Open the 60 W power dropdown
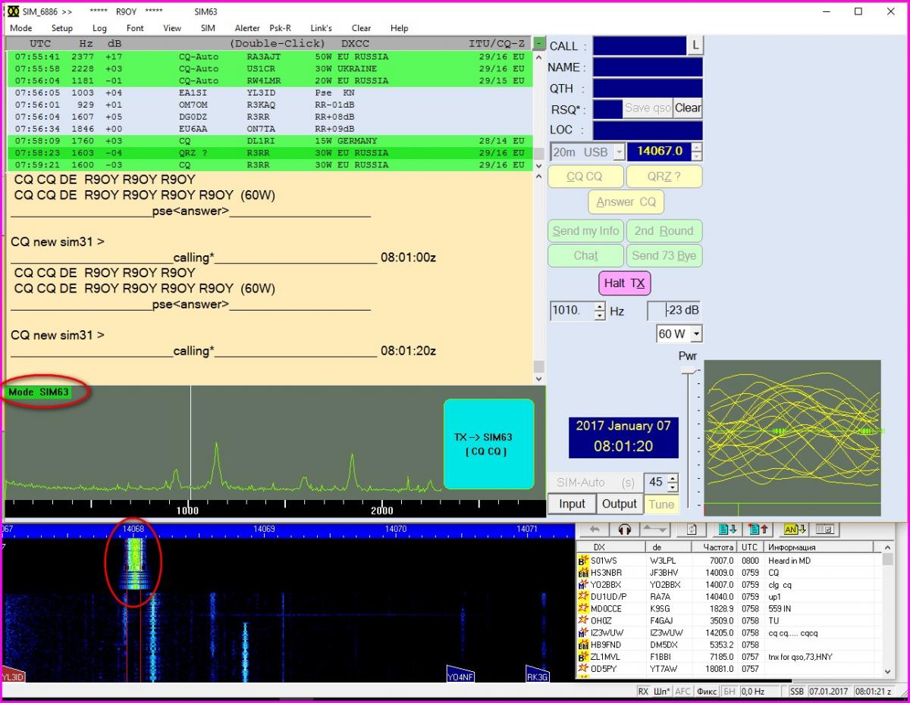This screenshot has height=703, width=910. pos(696,334)
